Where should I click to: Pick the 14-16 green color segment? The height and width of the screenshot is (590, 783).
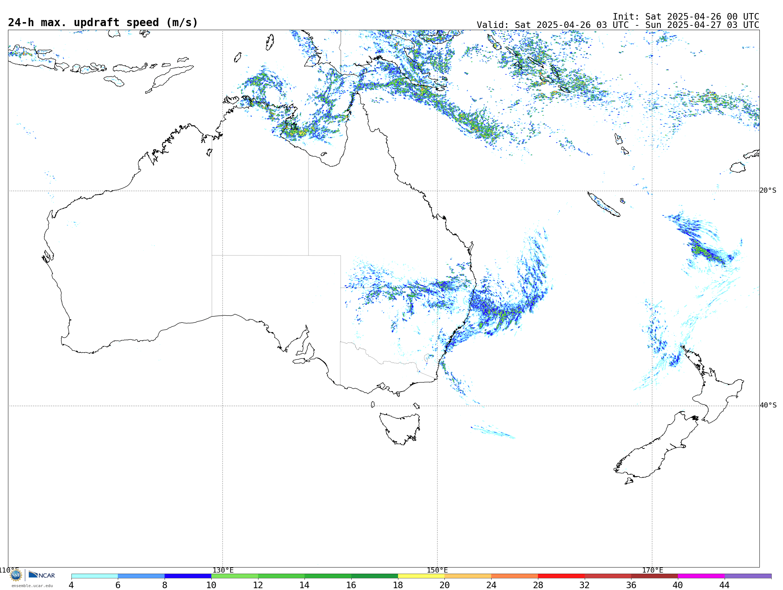pyautogui.click(x=328, y=576)
